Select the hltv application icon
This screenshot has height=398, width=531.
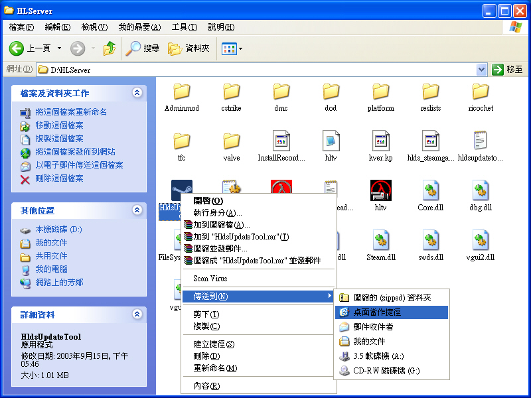point(380,192)
